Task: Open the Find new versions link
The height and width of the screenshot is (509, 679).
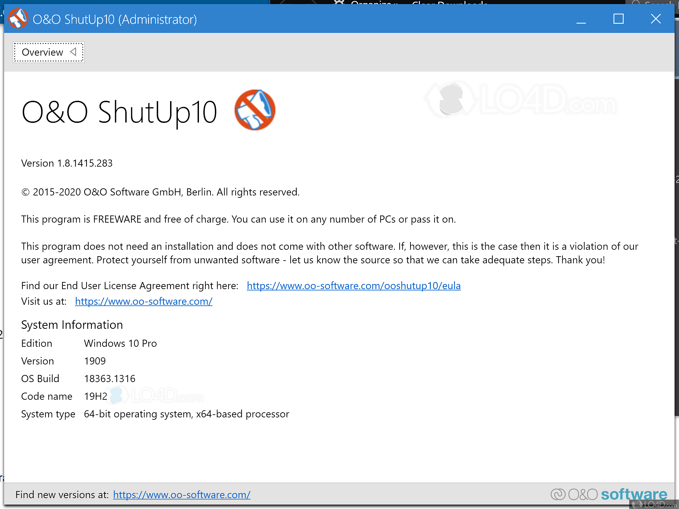Action: pos(182,495)
